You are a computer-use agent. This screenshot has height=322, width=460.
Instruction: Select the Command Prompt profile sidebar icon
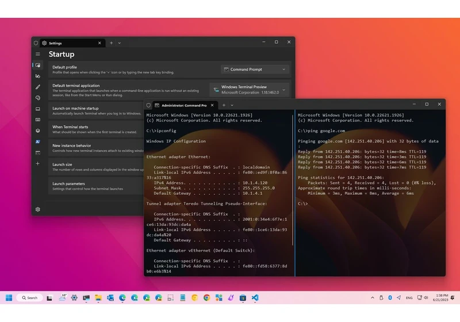(38, 152)
